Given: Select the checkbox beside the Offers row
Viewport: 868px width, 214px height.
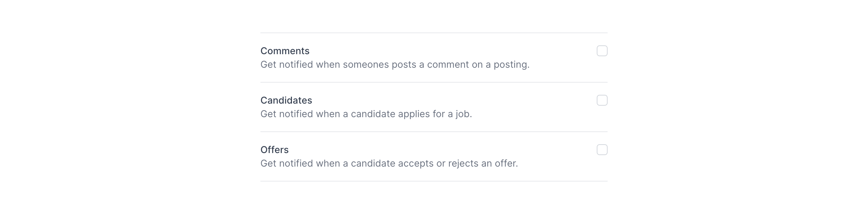Looking at the screenshot, I should pos(602,150).
